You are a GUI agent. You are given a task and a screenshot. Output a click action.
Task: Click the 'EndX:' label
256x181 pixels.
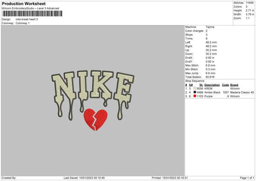pyautogui.click(x=189, y=58)
